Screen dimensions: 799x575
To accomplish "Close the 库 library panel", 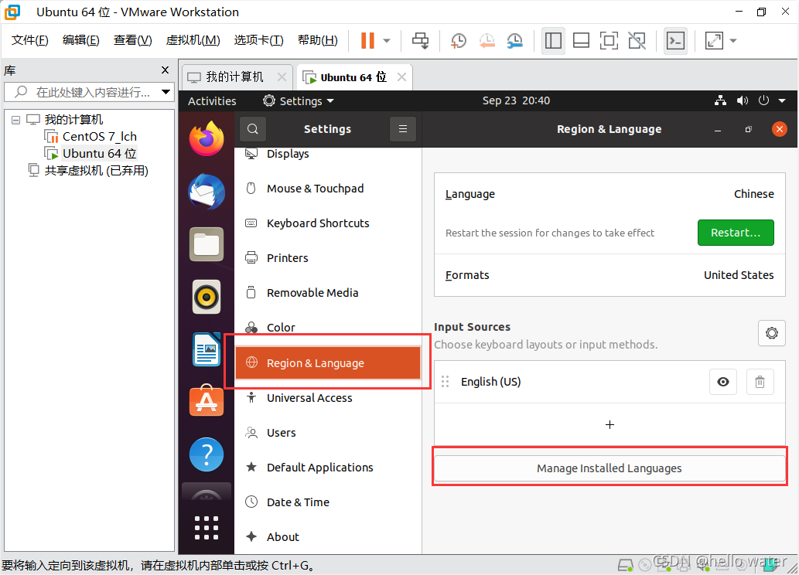I will [x=165, y=70].
